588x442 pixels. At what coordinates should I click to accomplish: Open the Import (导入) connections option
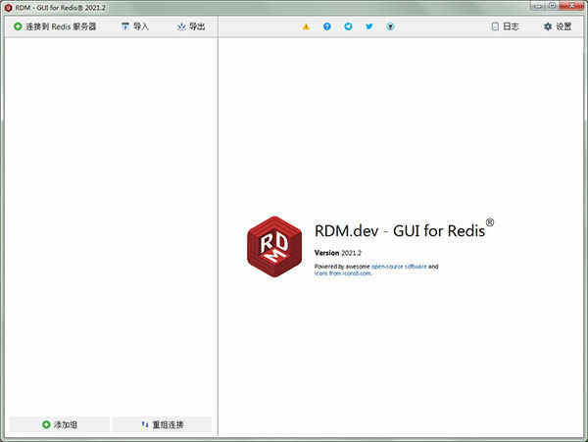click(x=135, y=26)
